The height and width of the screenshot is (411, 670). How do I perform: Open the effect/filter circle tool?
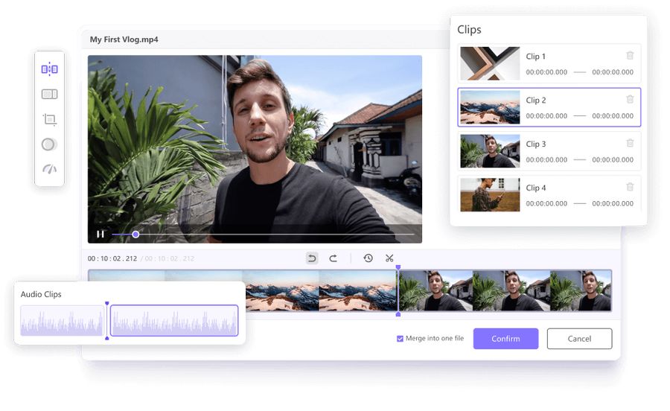[49, 144]
